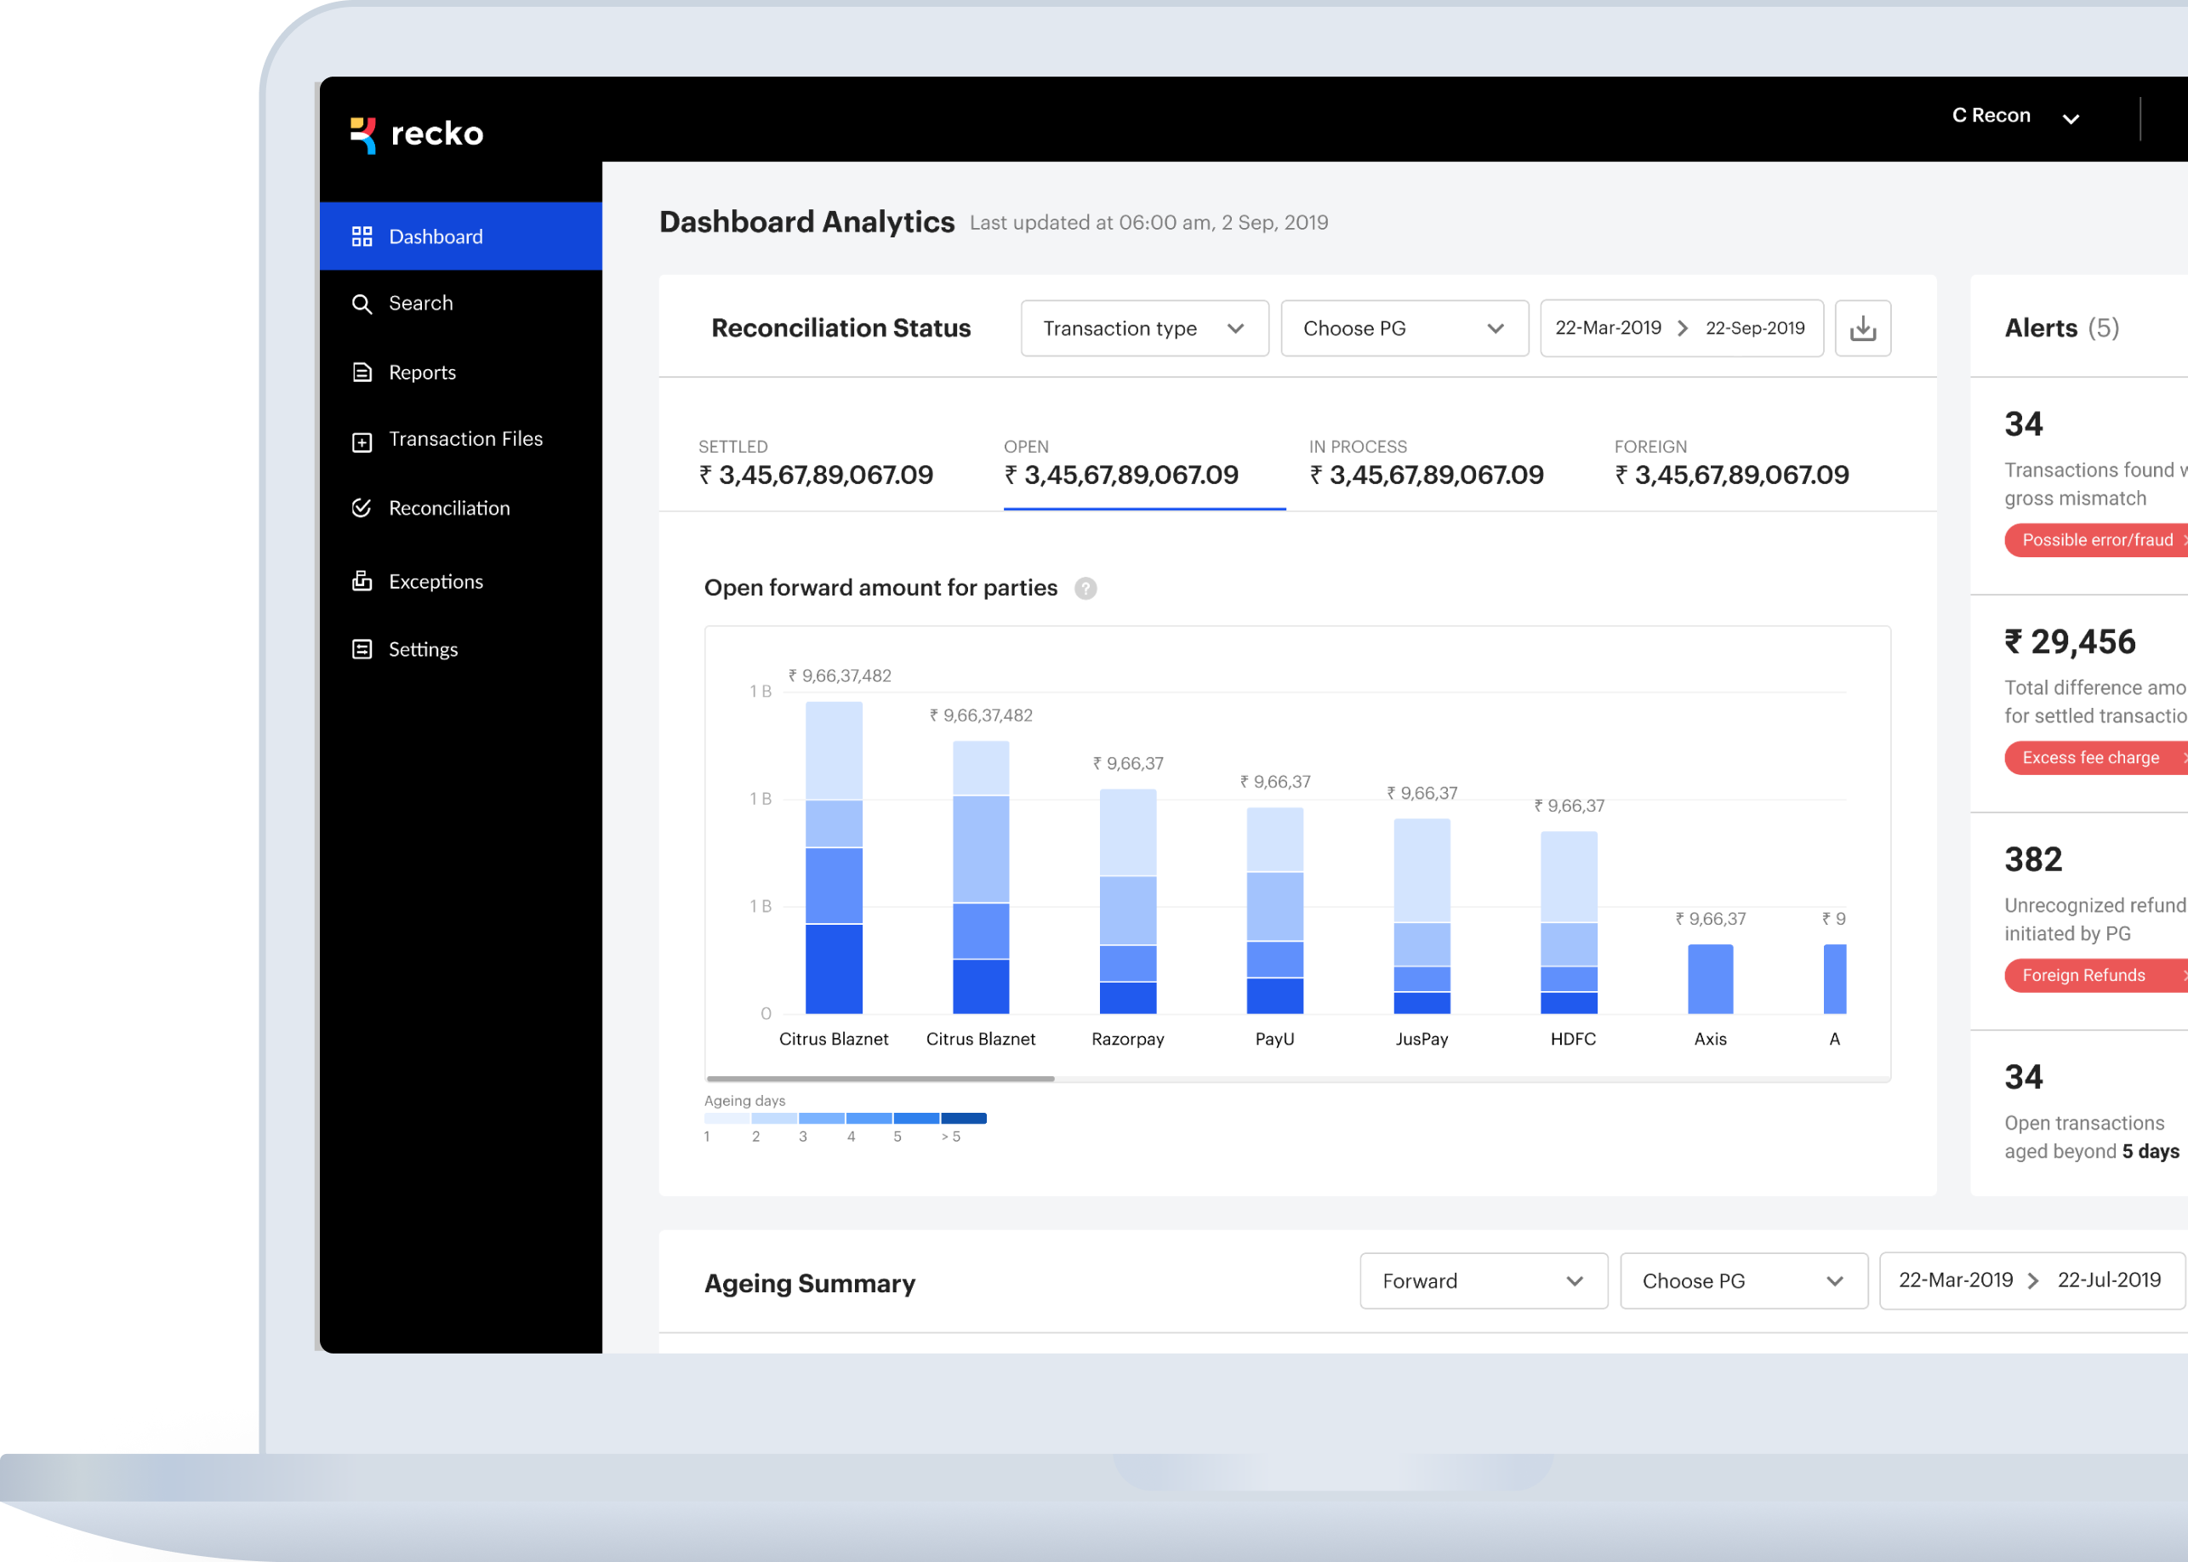
Task: Click ageing days swatch labeled 3
Action: click(821, 1119)
